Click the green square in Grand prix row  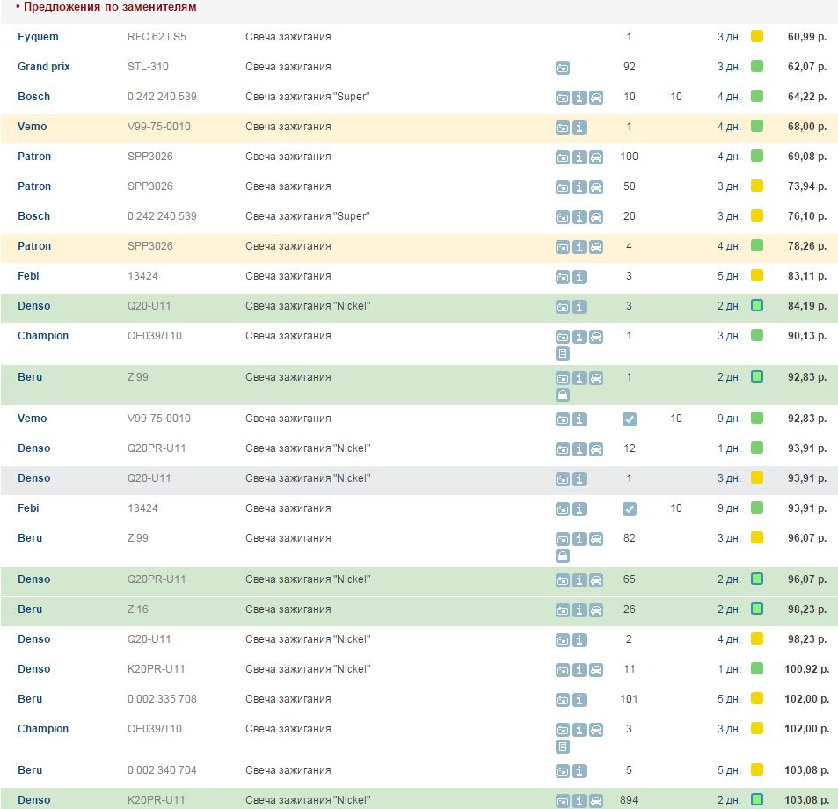click(x=757, y=66)
